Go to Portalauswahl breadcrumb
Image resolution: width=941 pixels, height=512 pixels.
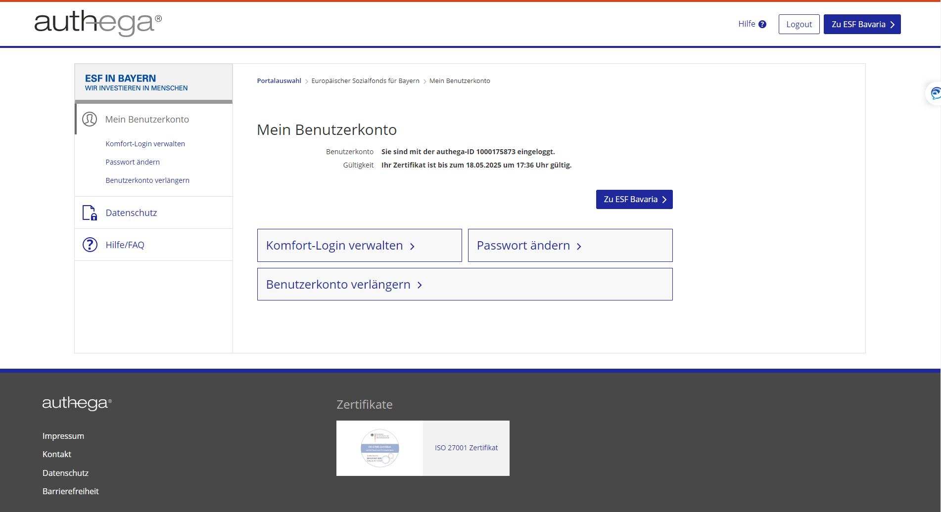tap(279, 81)
